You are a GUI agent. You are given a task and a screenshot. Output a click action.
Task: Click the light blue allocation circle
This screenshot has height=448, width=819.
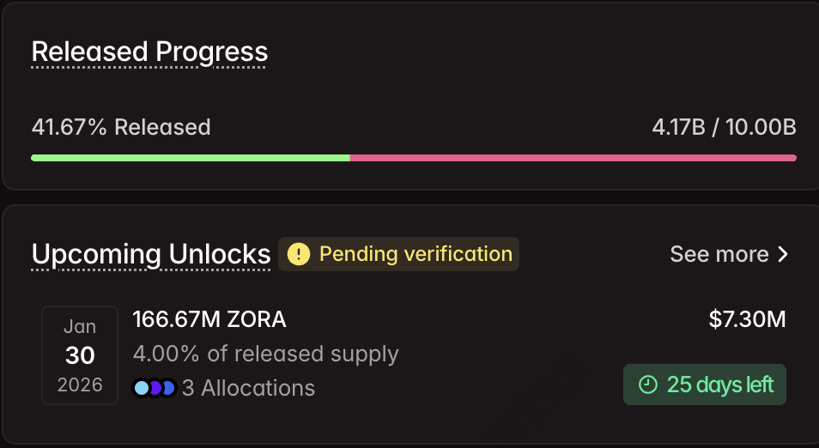(142, 388)
